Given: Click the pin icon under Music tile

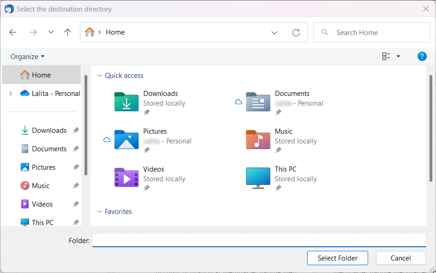Looking at the screenshot, I should point(278,150).
